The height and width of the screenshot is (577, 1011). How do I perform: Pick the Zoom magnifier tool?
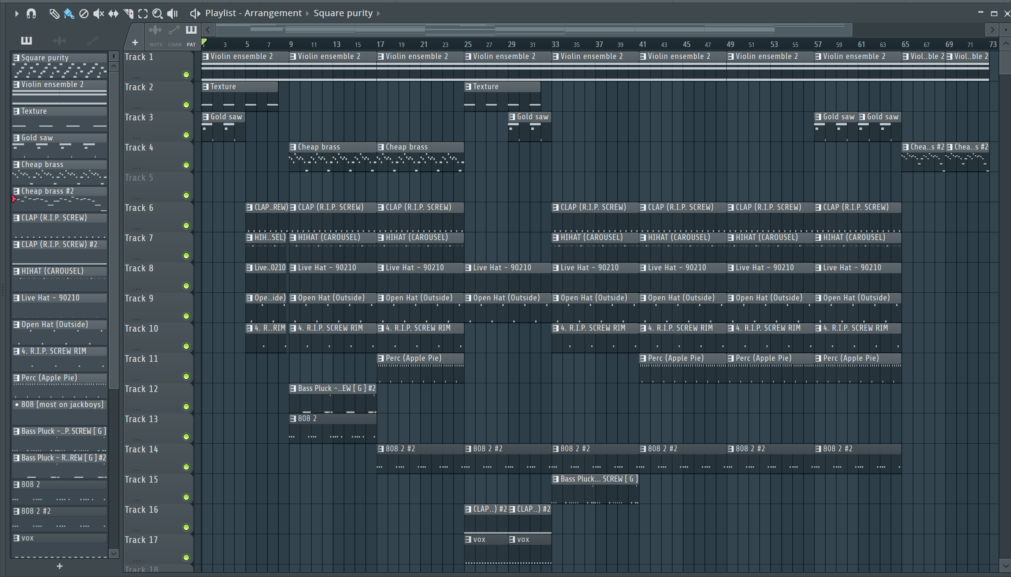click(x=157, y=14)
